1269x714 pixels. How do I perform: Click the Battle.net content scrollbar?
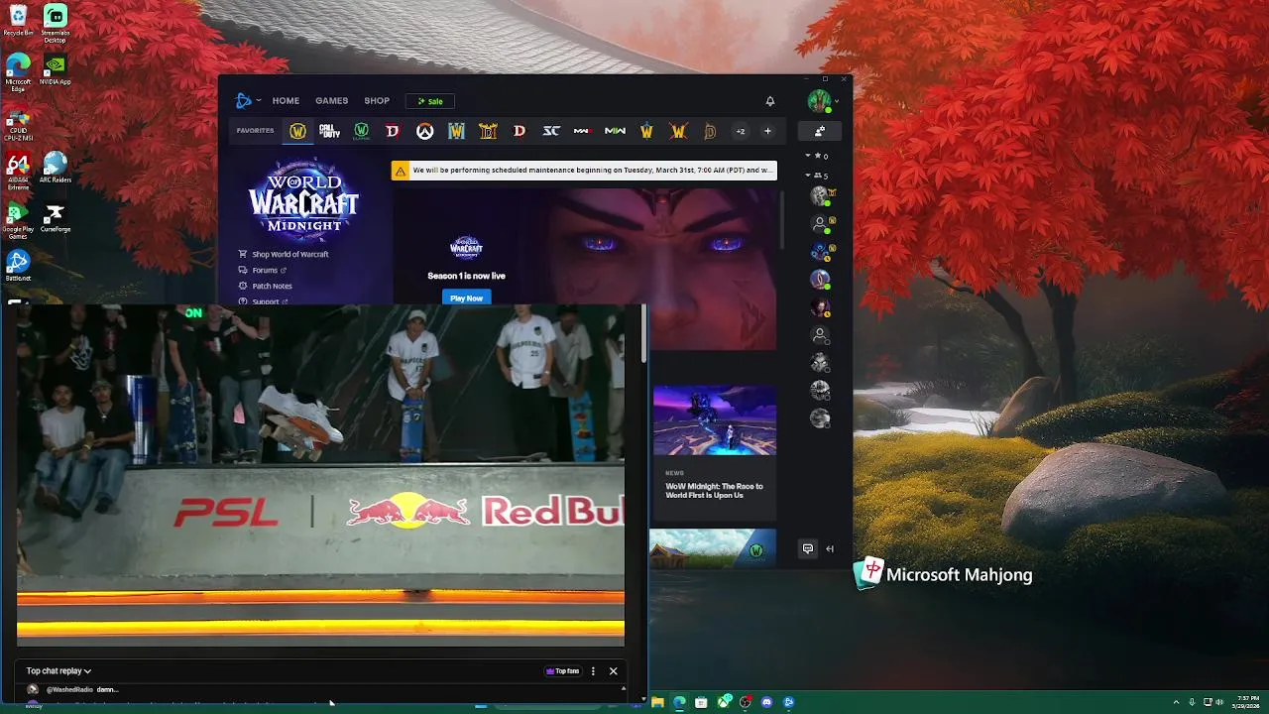coord(781,218)
